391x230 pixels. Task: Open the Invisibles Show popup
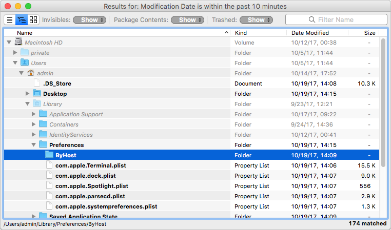[x=89, y=20]
